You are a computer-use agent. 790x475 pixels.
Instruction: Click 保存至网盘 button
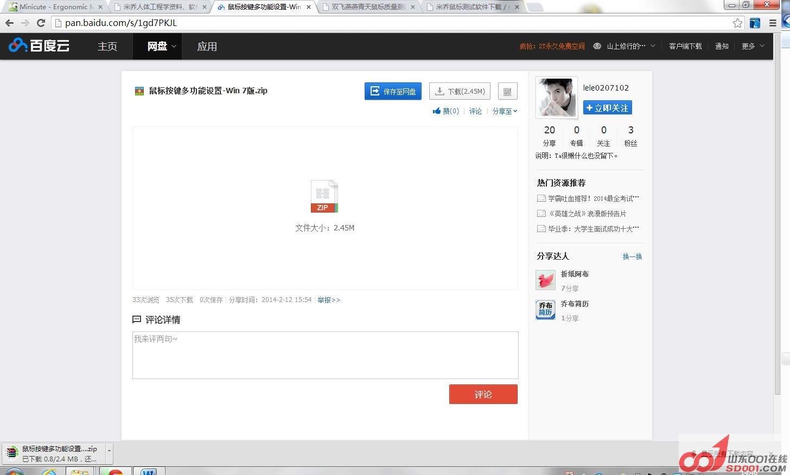tap(393, 92)
